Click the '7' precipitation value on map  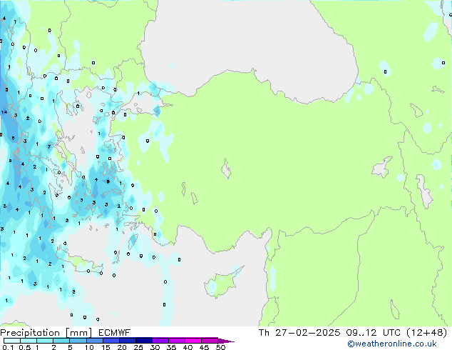pyautogui.click(x=49, y=146)
